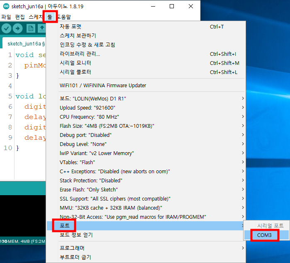The height and width of the screenshot is (263, 290).
Task: Open 시리얼 모니터
Action: point(146,63)
